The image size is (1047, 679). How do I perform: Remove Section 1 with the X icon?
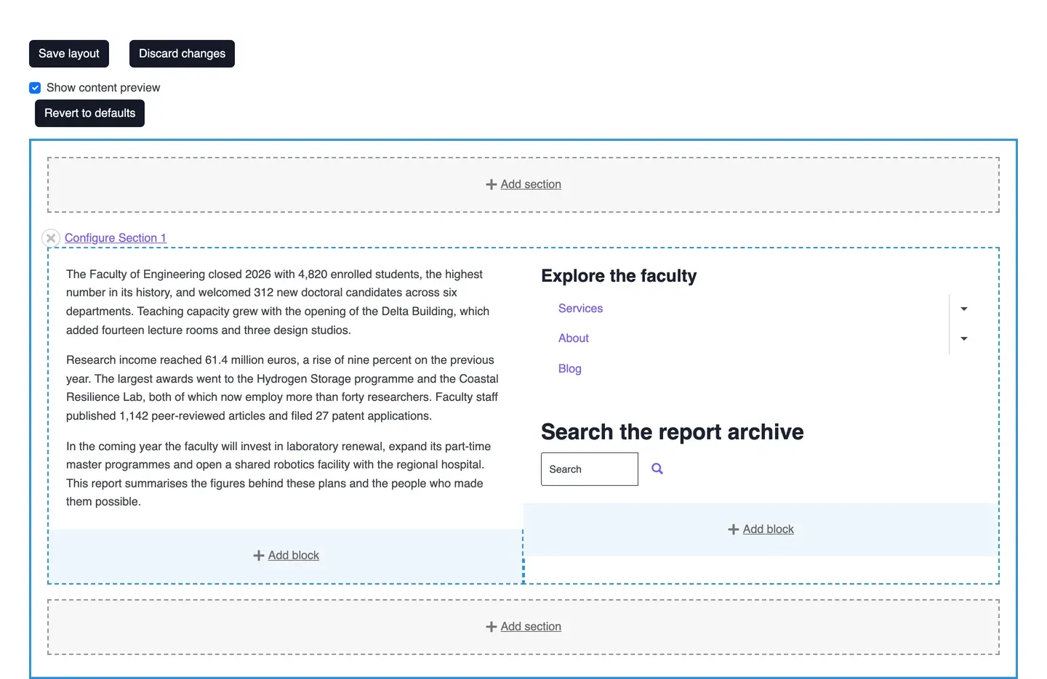51,238
